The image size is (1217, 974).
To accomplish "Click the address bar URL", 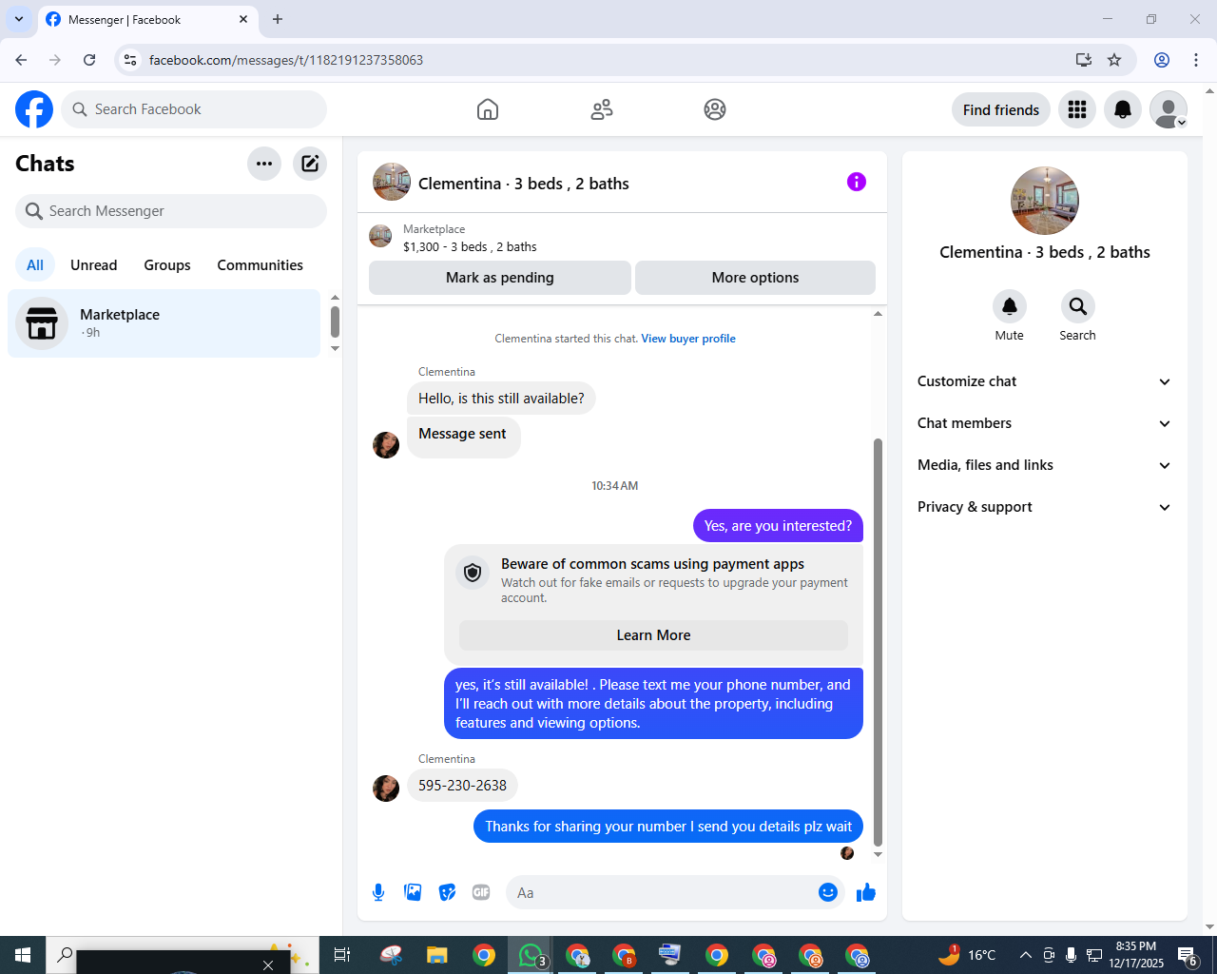I will (x=286, y=60).
